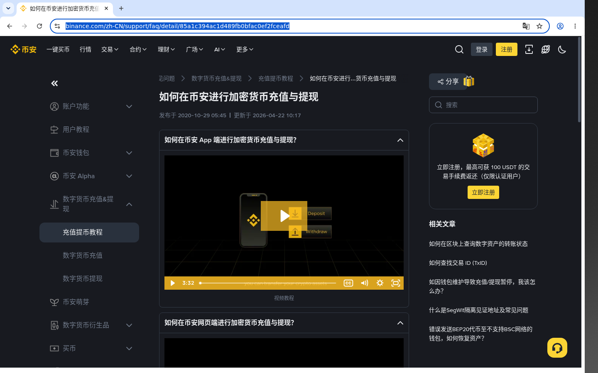
Task: Open the app download icon in the header
Action: pyautogui.click(x=529, y=49)
